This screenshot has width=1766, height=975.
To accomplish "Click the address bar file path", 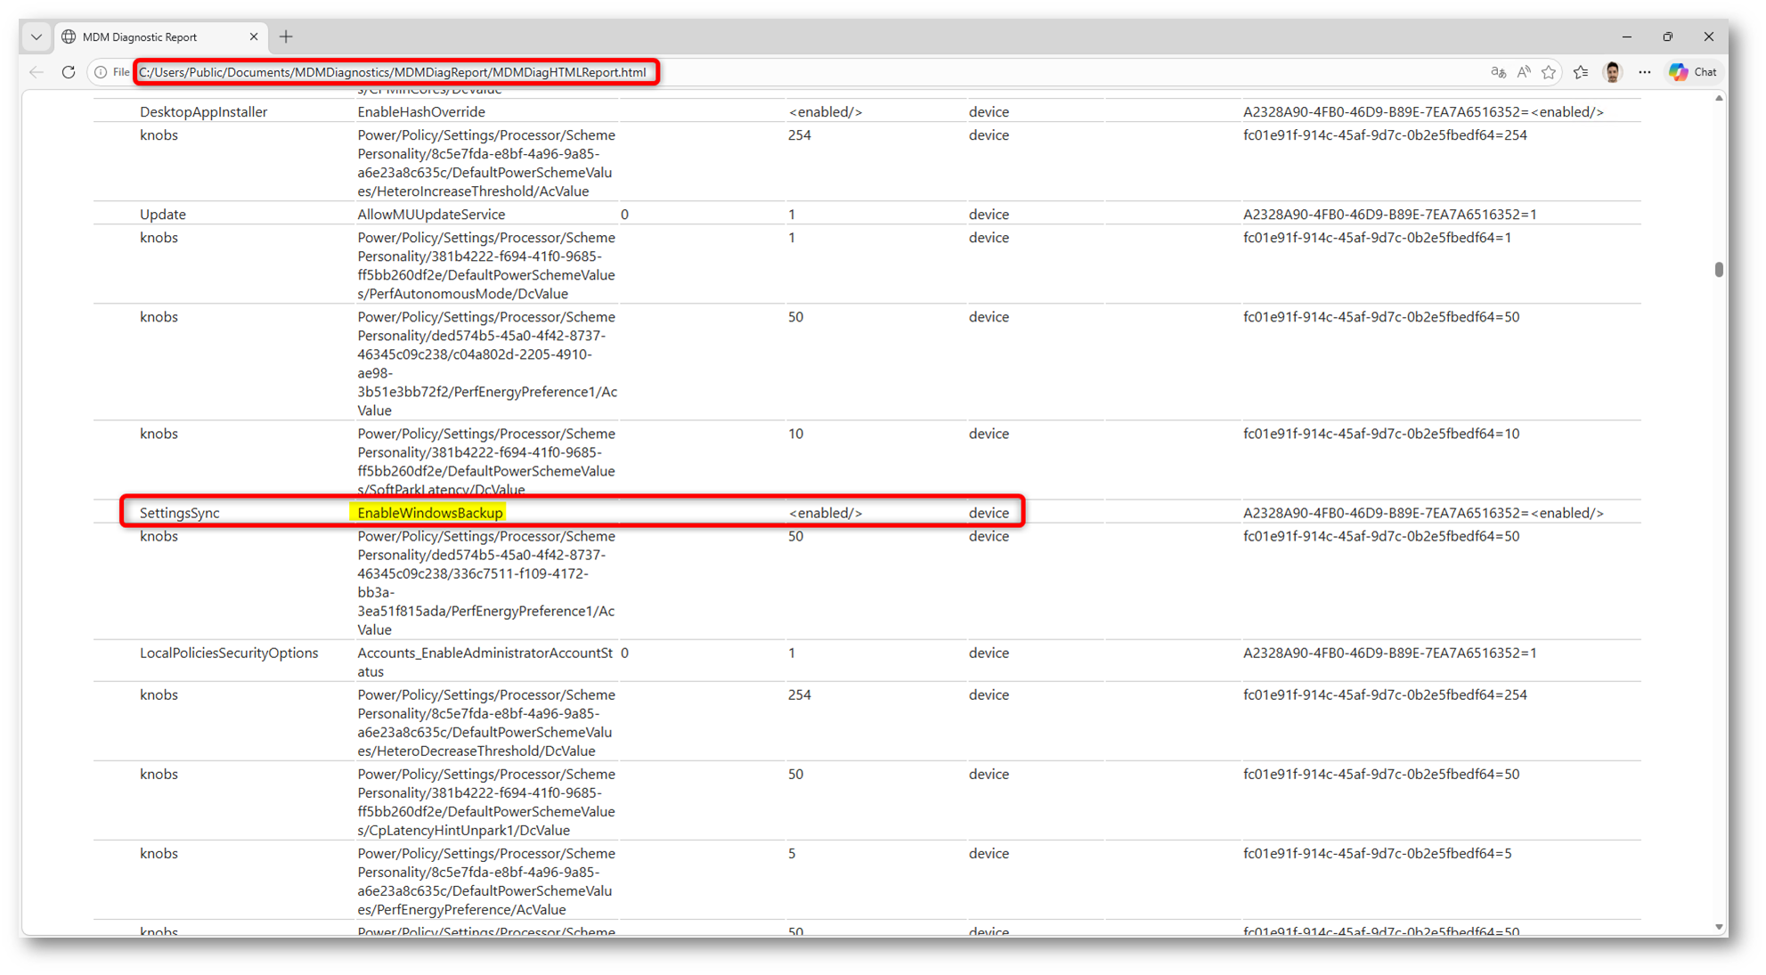I will pos(392,72).
